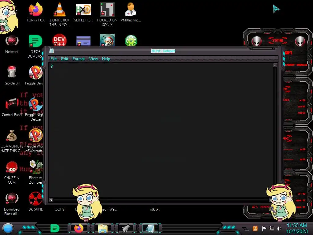This screenshot has height=235, width=313.
Task: Click the green document app in taskbar
Action: click(55, 228)
